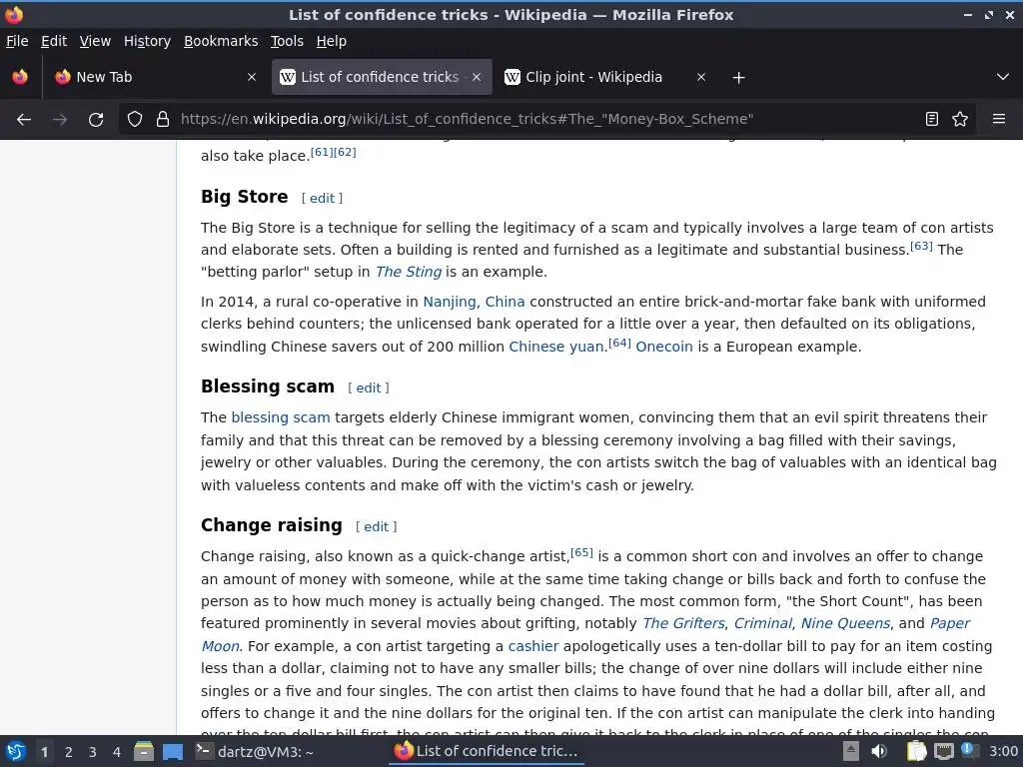Switch to workspace 4 in taskbar pager
1023x767 pixels.
coord(117,752)
